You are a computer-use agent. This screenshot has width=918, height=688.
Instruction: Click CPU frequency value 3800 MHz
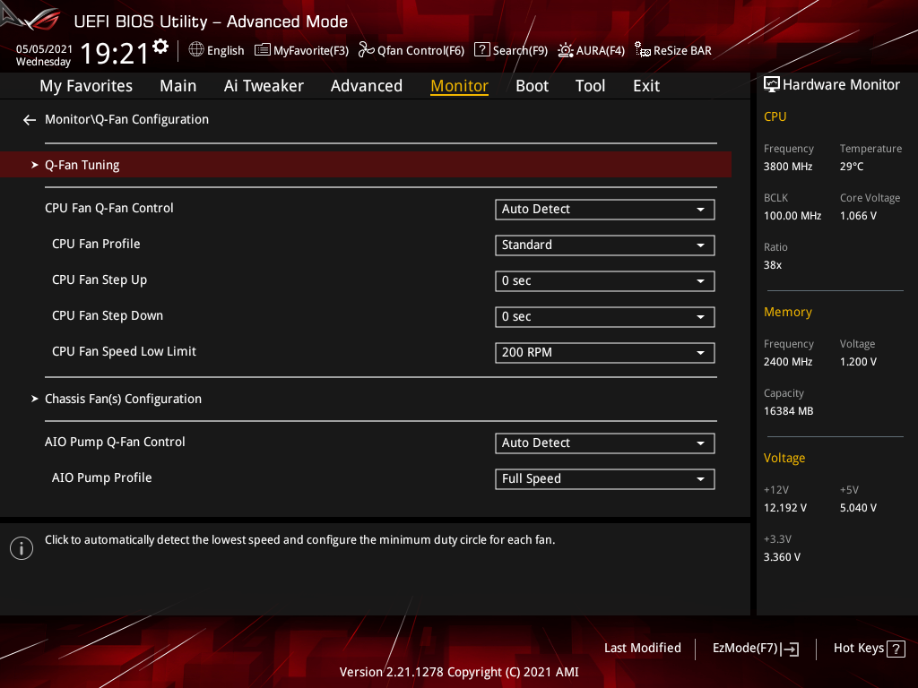[x=788, y=167]
